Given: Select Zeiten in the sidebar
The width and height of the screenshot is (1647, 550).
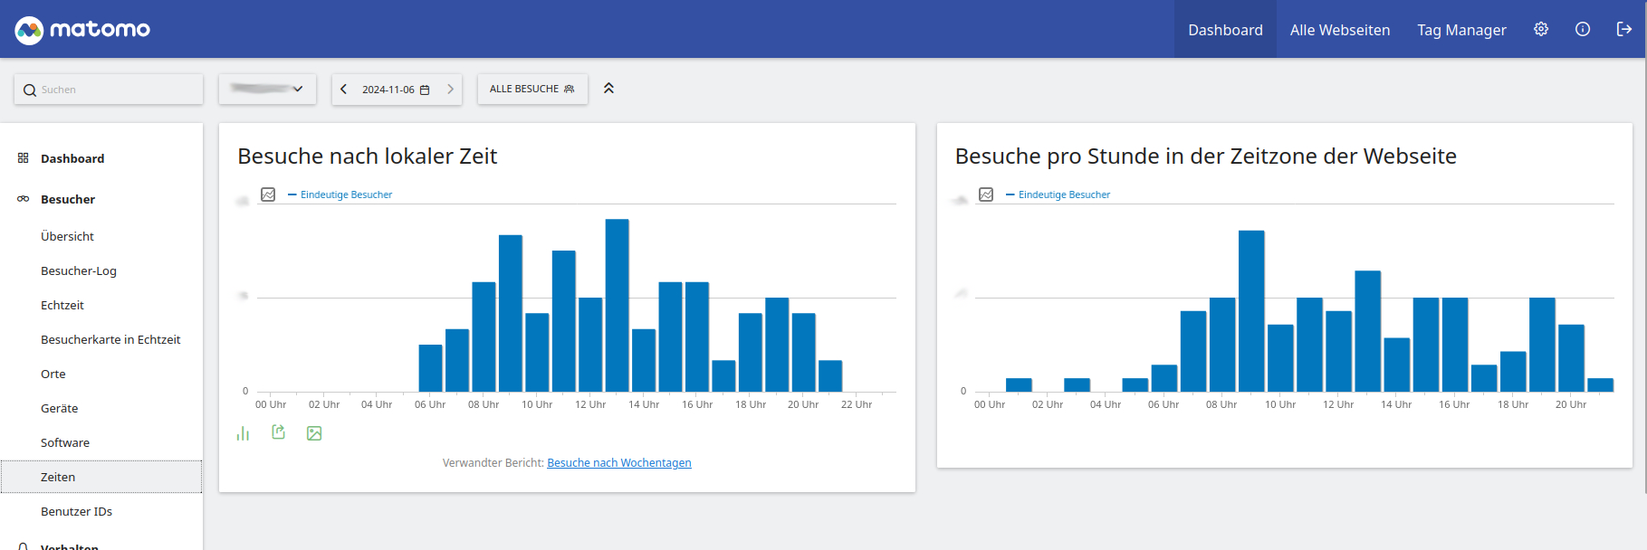Looking at the screenshot, I should (x=101, y=477).
